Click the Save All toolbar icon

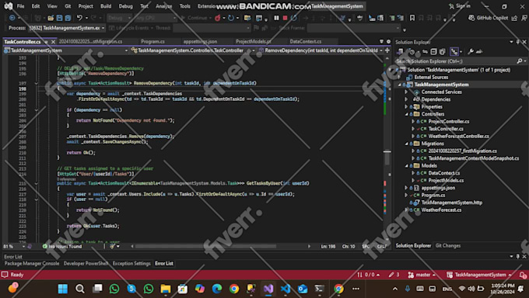[68, 18]
